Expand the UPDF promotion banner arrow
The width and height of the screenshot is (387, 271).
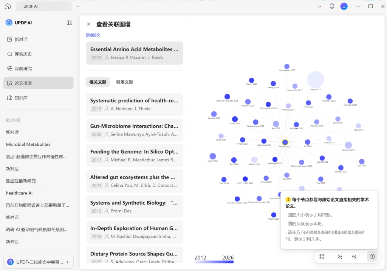pos(68,262)
